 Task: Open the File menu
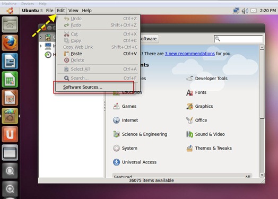tap(50, 11)
